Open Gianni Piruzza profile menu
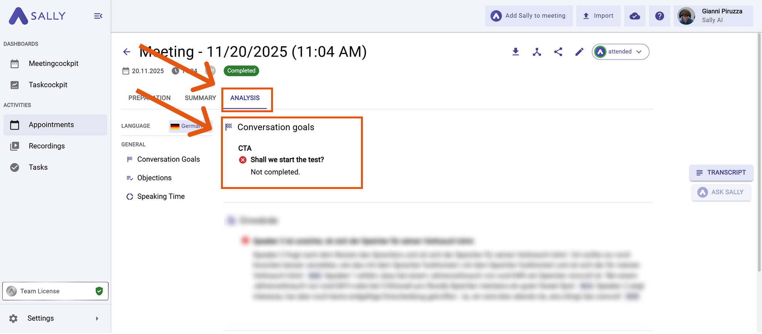This screenshot has height=334, width=762. click(x=713, y=16)
